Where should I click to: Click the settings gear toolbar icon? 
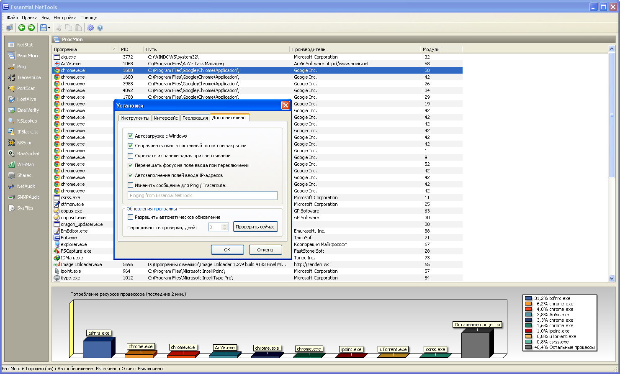click(90, 28)
